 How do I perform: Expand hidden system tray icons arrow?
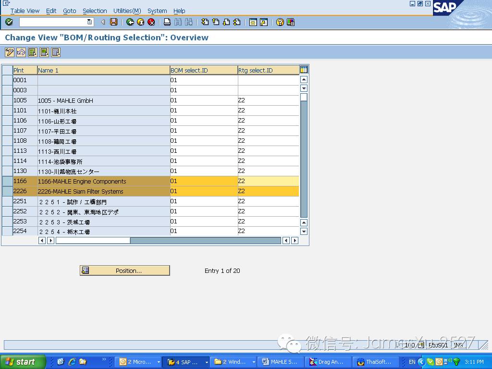[x=421, y=362]
